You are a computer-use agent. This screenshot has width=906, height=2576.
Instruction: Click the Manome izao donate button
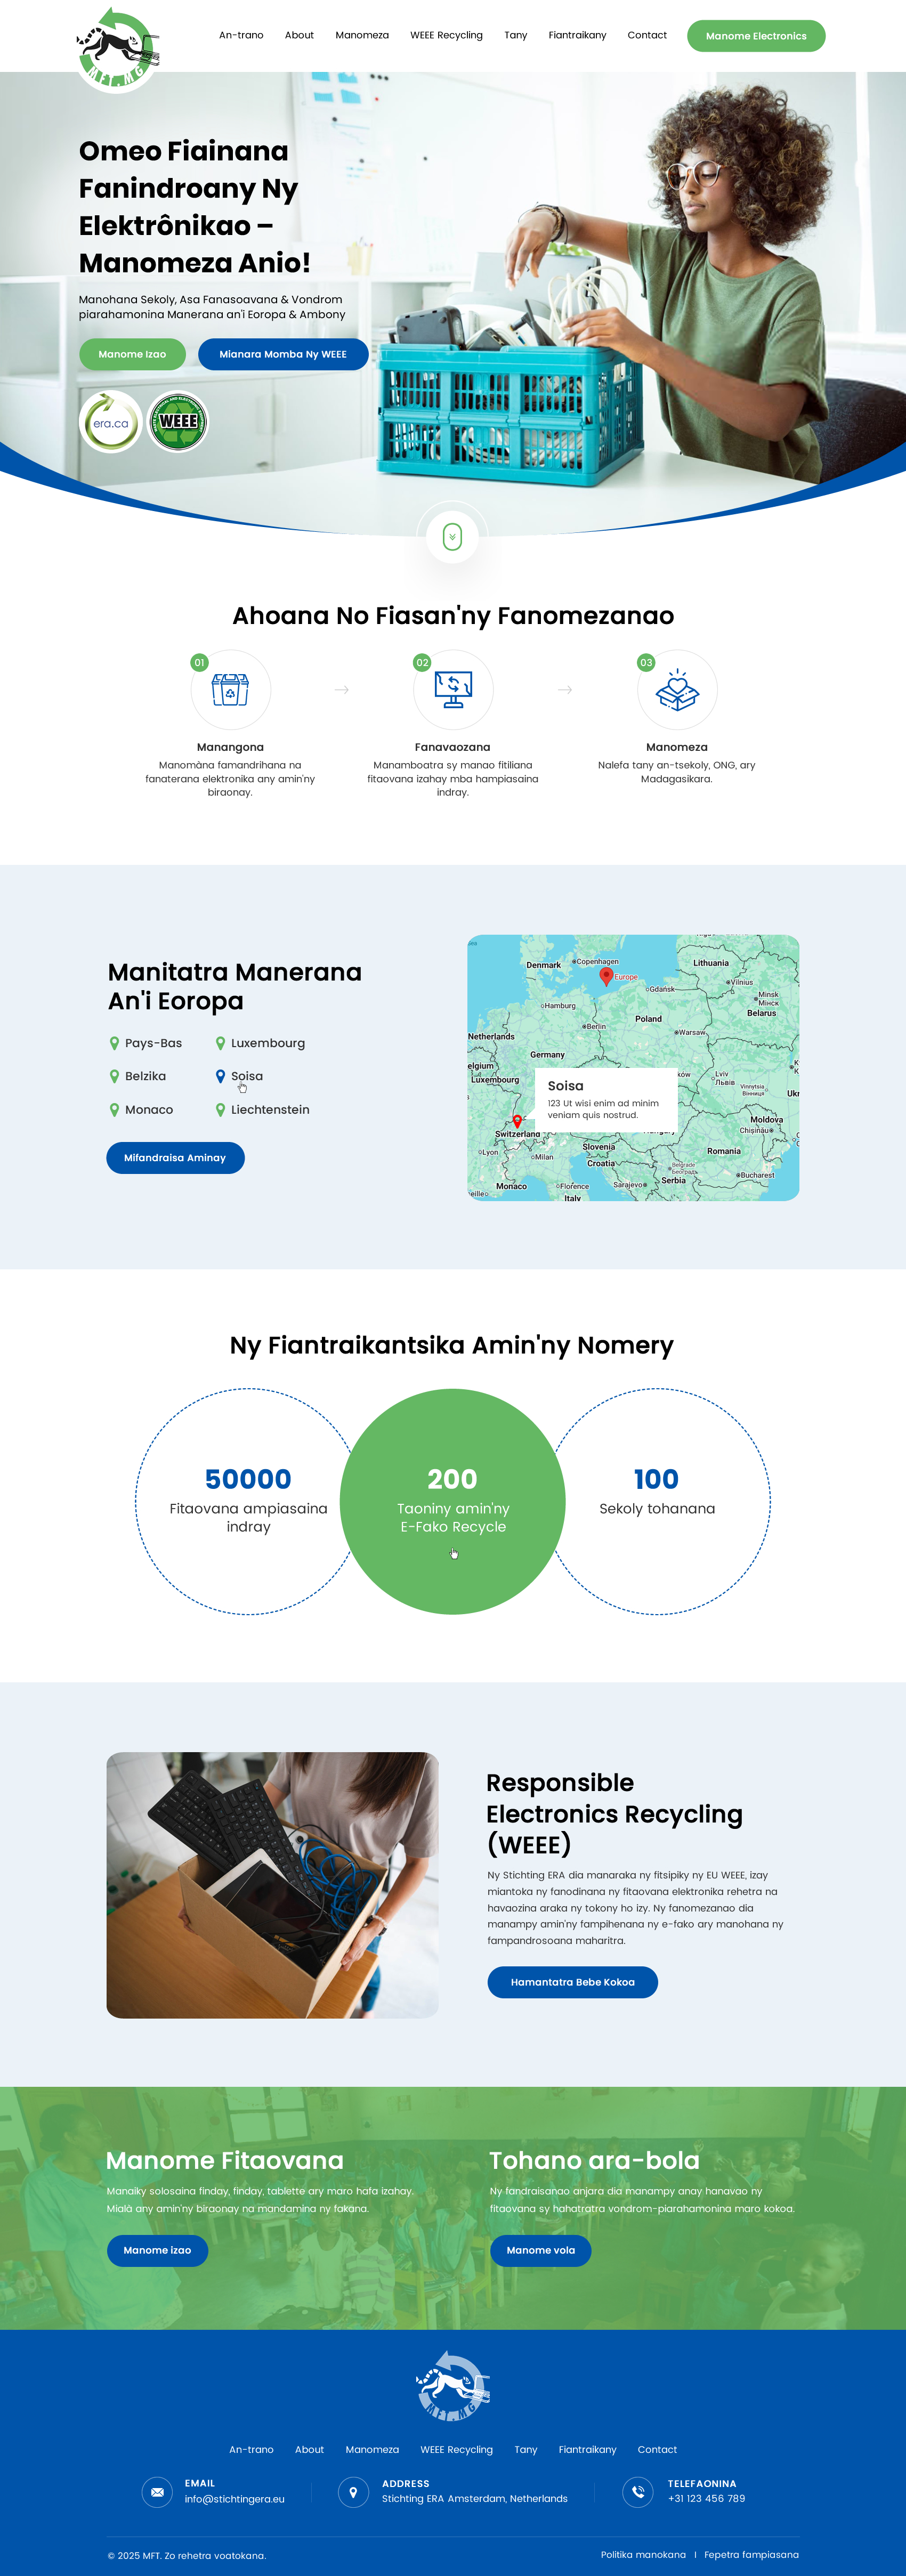click(x=157, y=2250)
